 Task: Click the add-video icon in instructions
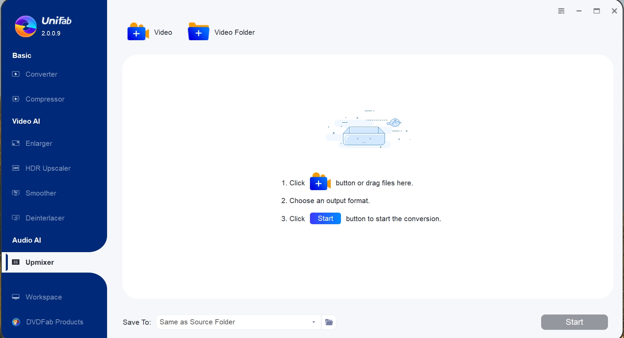(320, 182)
